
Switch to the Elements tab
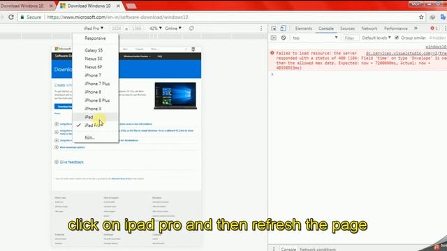303,28
